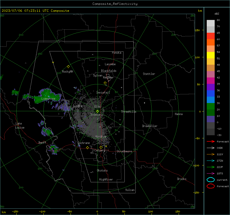The width and height of the screenshot is (230, 215).
Task: Click the cyan 27ZW arrow icon
Action: pos(211,161)
